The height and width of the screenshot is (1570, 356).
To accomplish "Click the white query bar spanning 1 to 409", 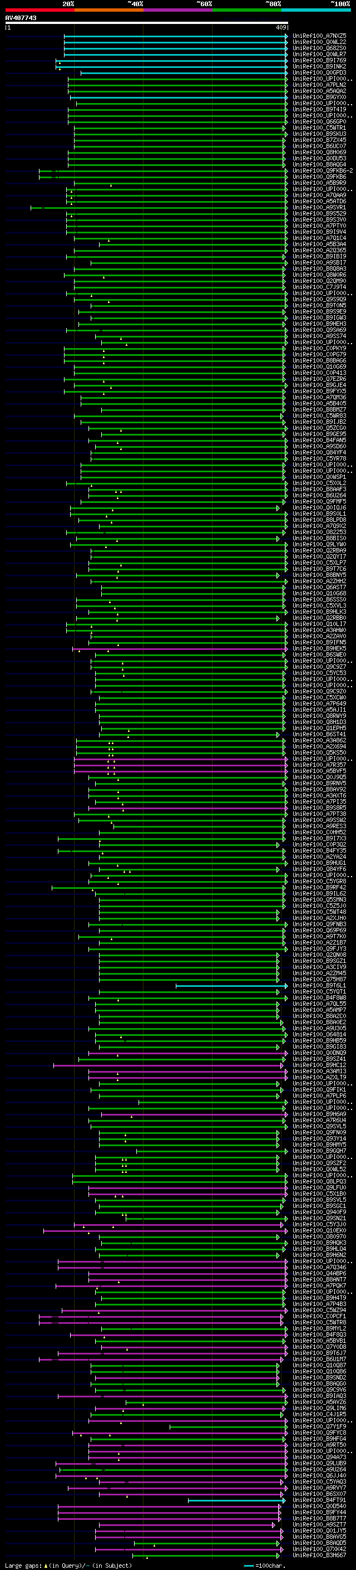I will [x=147, y=23].
